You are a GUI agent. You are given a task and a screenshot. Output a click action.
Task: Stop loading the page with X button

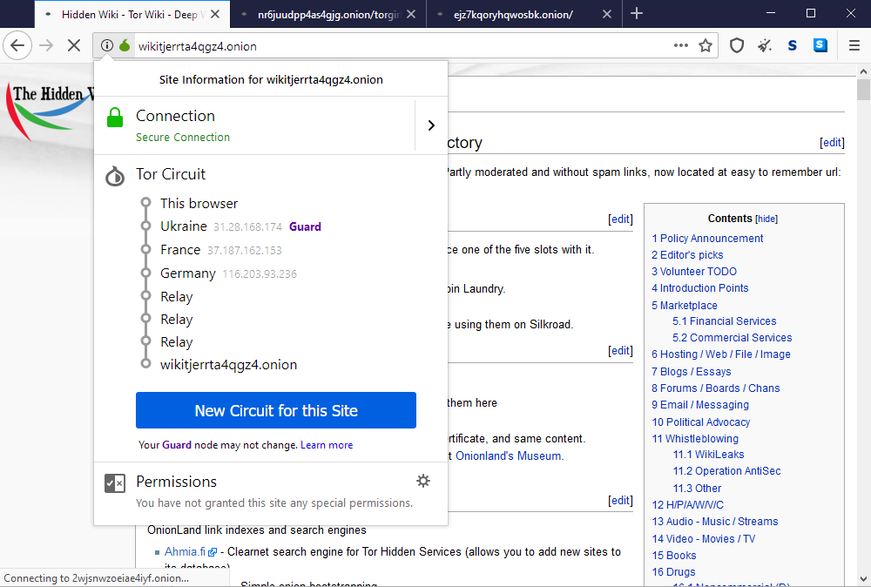[74, 45]
